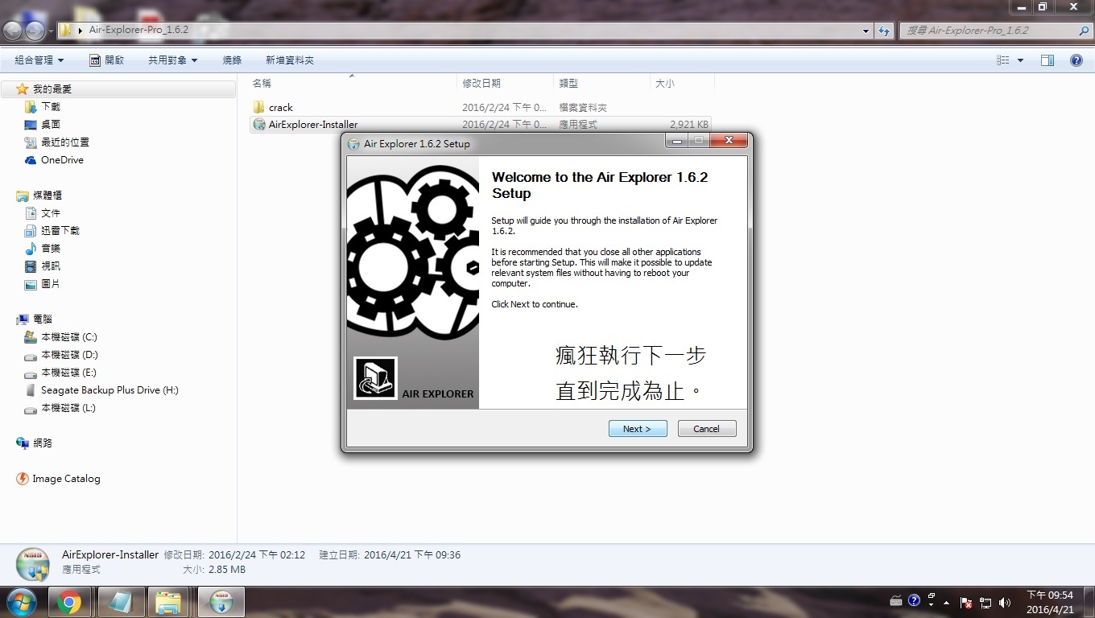Toggle the preview pane button
Image resolution: width=1095 pixels, height=618 pixels.
(1047, 60)
